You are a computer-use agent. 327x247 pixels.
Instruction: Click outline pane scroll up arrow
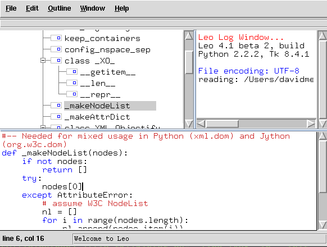pos(189,35)
